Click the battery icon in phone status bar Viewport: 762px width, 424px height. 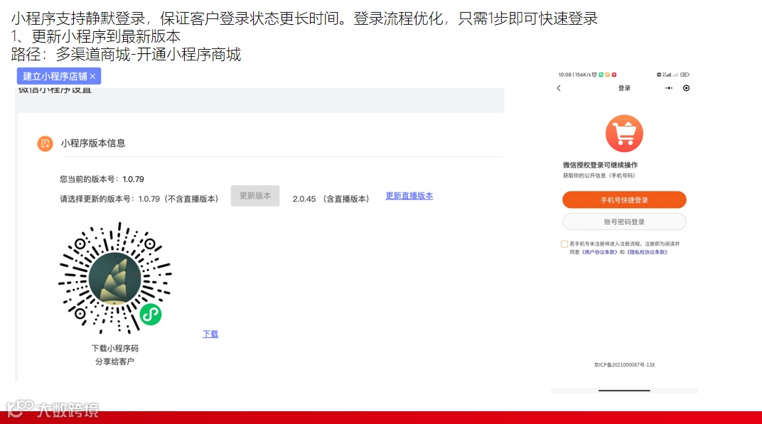pyautogui.click(x=685, y=75)
